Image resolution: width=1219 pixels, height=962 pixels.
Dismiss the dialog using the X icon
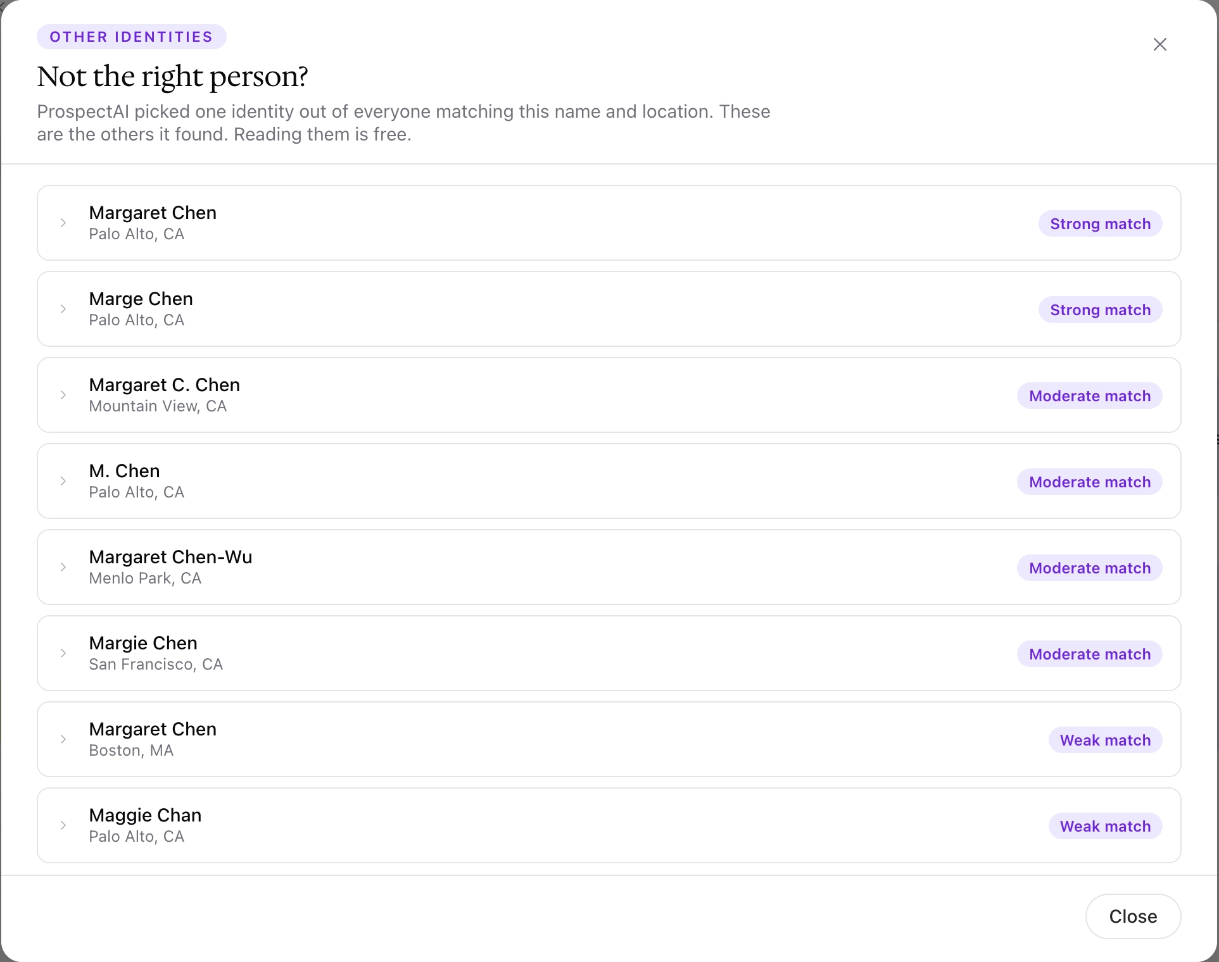(x=1160, y=44)
